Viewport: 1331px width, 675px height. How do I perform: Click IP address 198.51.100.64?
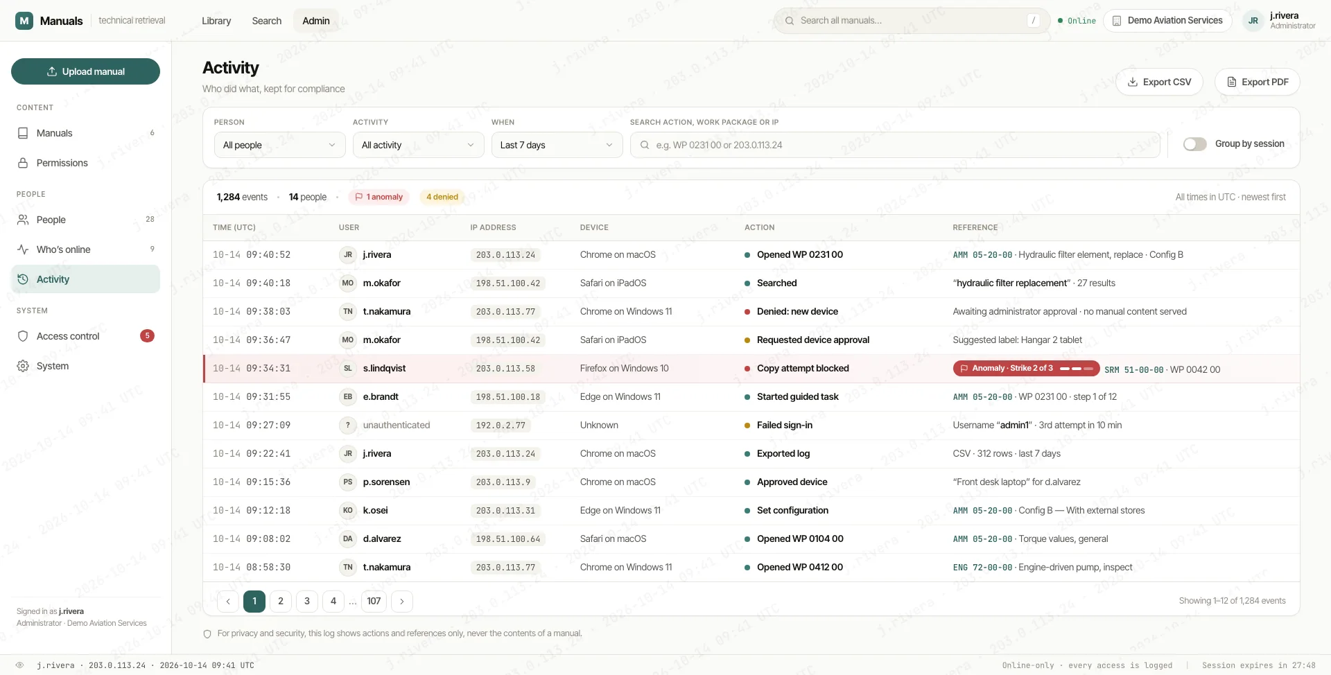(x=508, y=539)
